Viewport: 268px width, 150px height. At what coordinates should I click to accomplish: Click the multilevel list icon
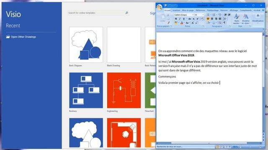[x=219, y=15]
